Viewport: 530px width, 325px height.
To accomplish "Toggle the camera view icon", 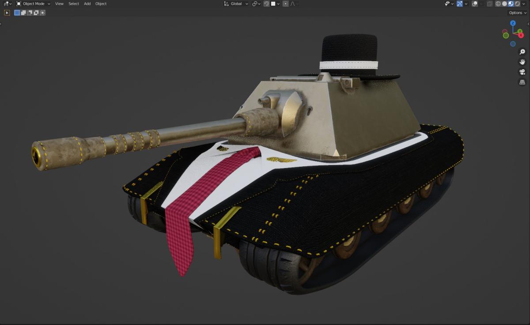I will coord(522,72).
